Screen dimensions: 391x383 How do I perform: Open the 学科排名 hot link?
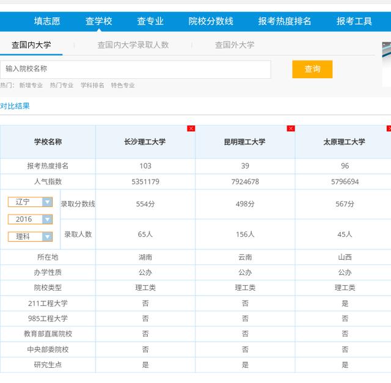92,86
